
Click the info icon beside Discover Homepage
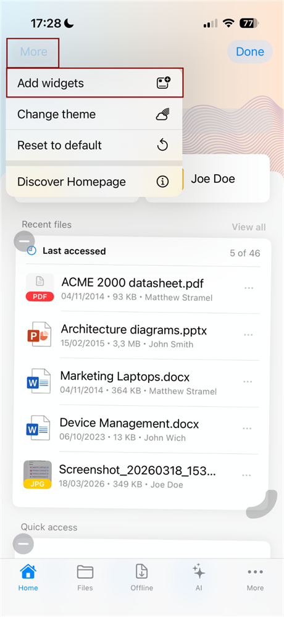click(x=162, y=182)
